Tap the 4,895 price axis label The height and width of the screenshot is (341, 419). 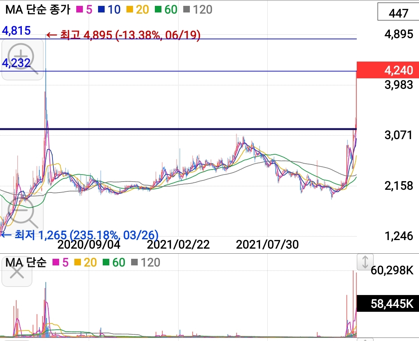(x=399, y=34)
